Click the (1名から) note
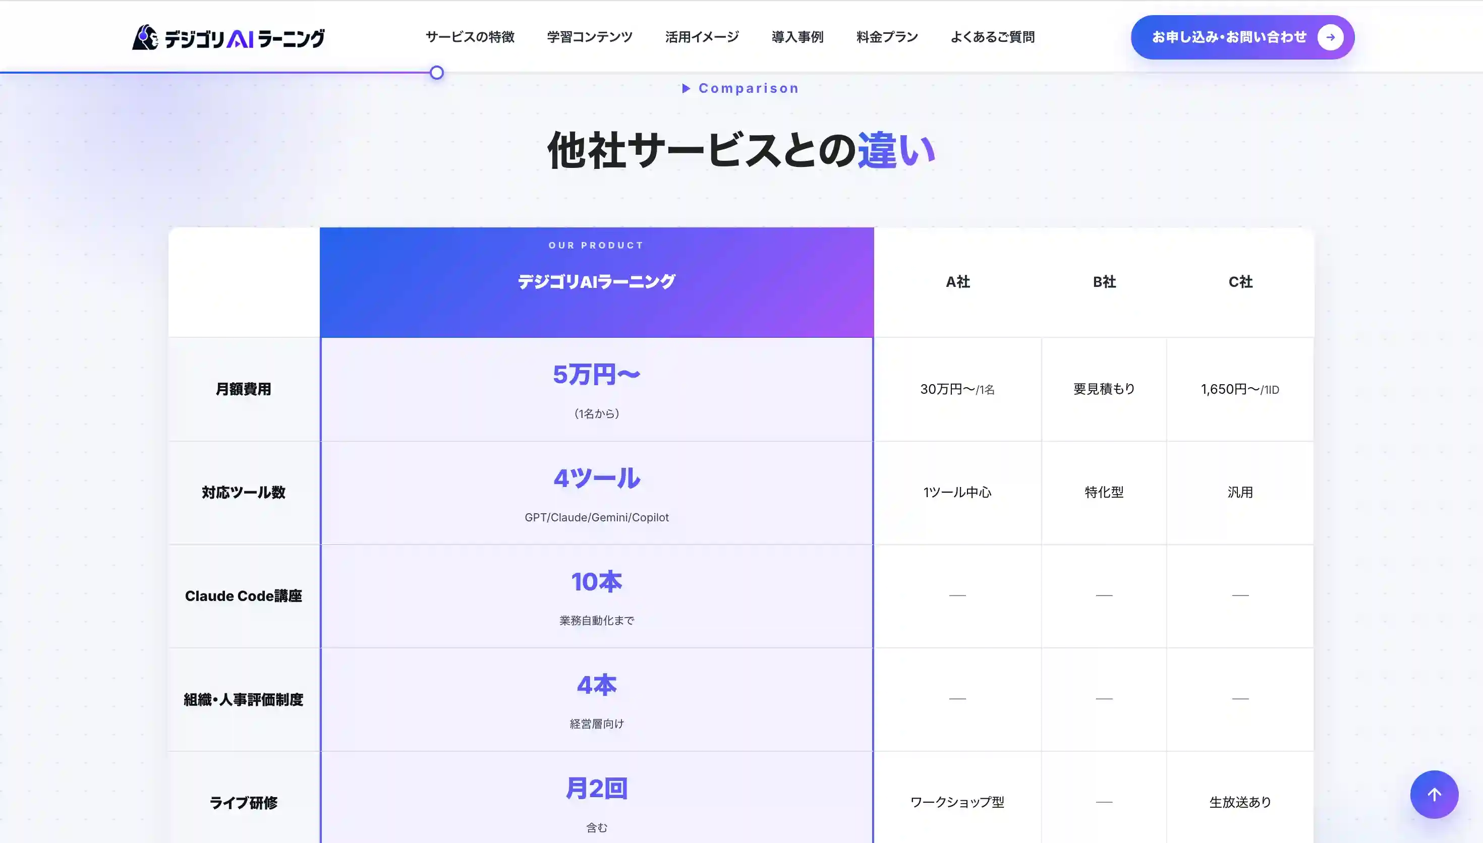Image resolution: width=1483 pixels, height=843 pixels. click(596, 413)
